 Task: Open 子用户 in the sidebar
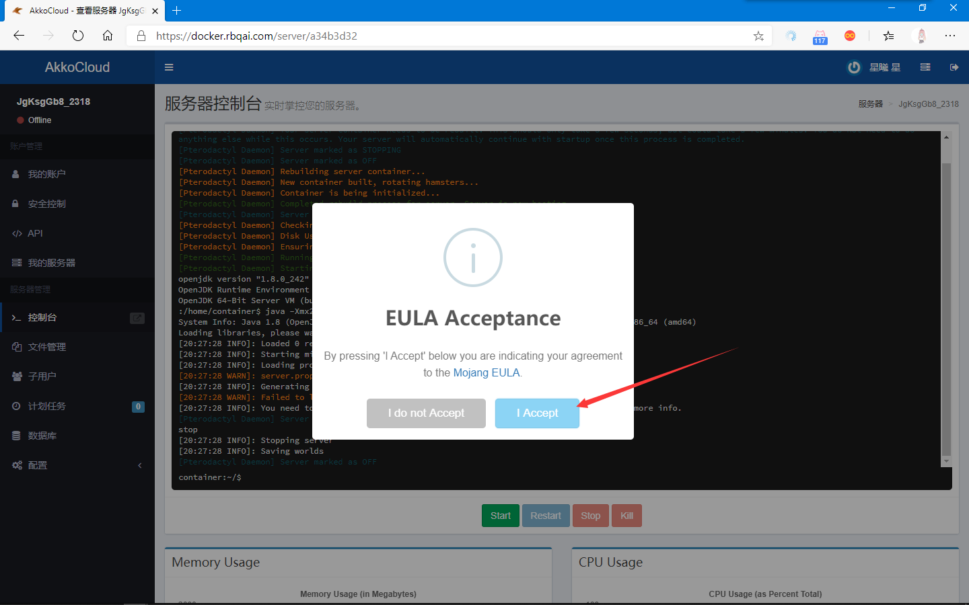point(77,376)
